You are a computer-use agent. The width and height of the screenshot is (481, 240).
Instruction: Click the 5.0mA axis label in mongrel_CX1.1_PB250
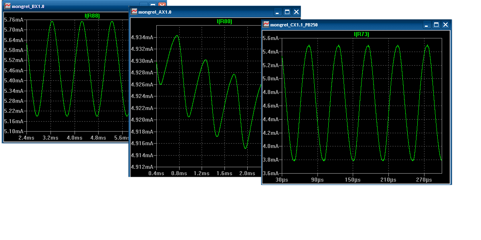click(270, 78)
